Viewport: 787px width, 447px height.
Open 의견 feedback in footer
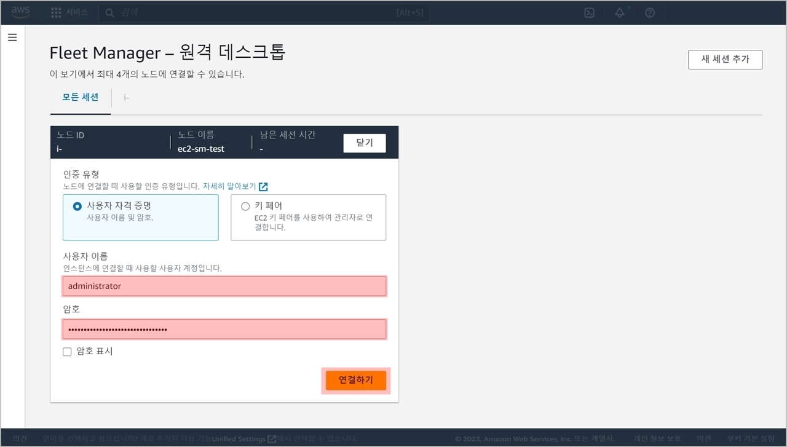[20, 439]
